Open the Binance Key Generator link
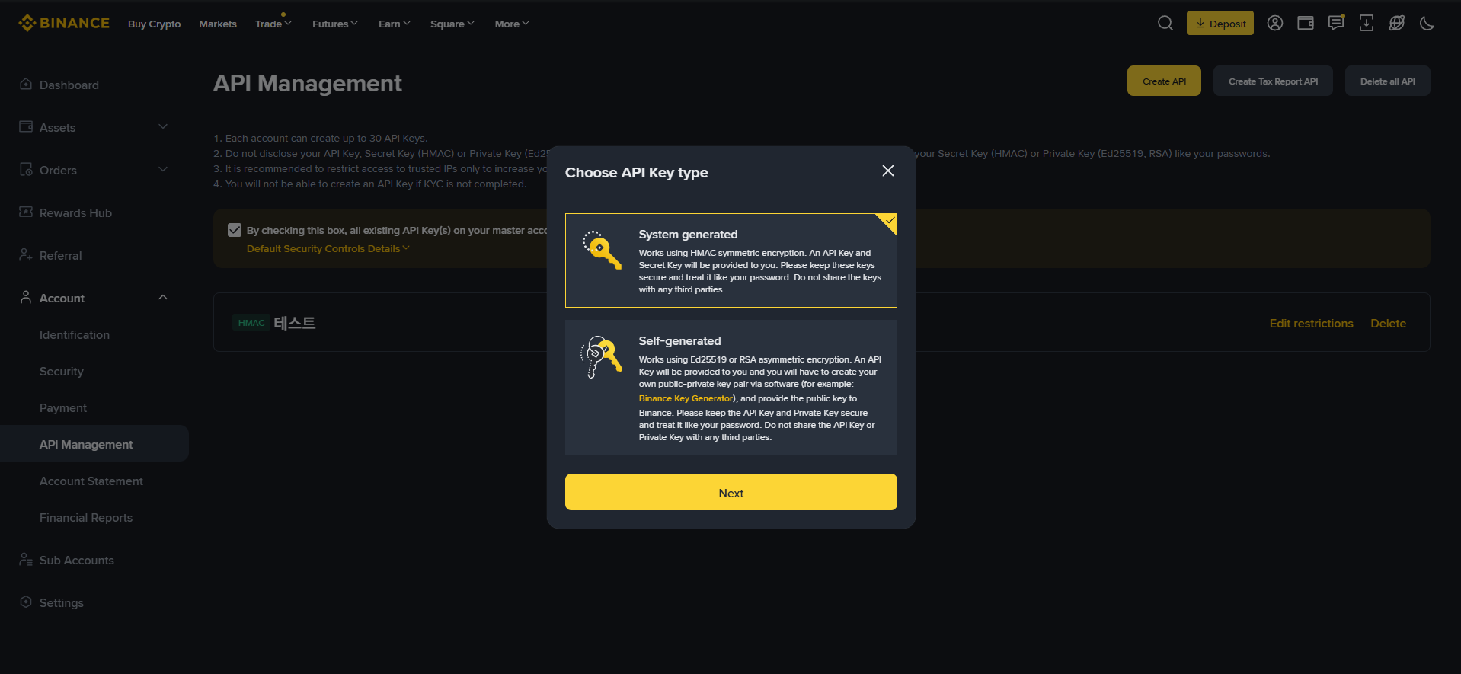Viewport: 1461px width, 674px height. point(686,398)
